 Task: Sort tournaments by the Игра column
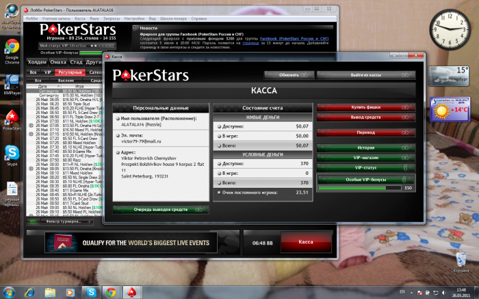tap(80, 86)
